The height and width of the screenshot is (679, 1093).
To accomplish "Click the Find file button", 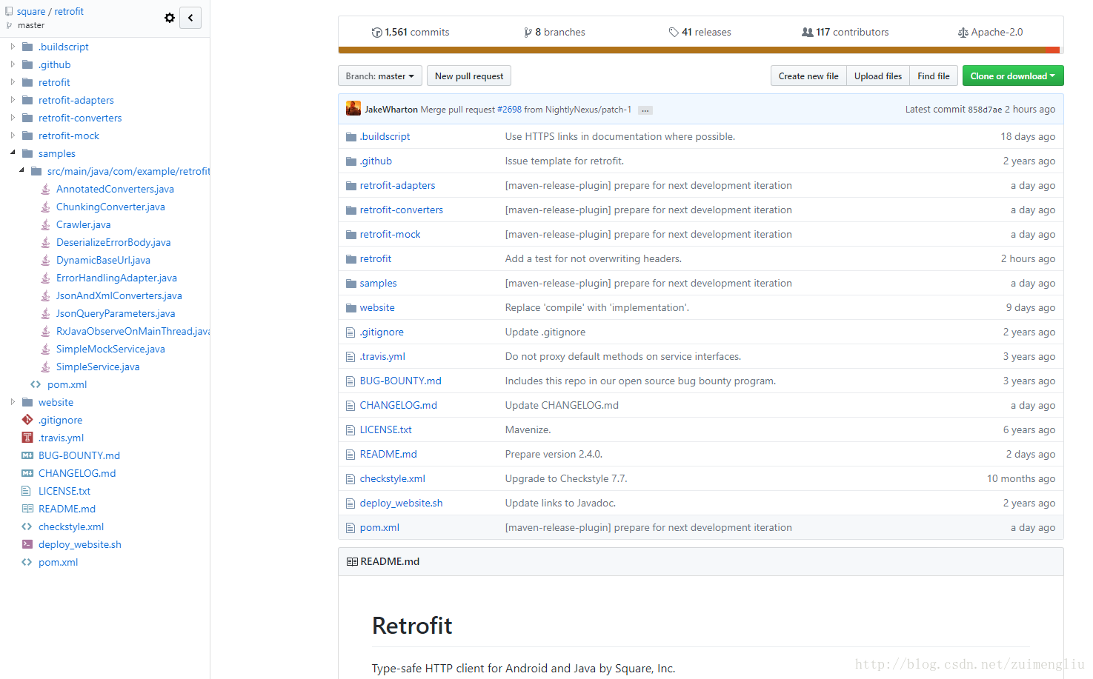I will tap(934, 76).
